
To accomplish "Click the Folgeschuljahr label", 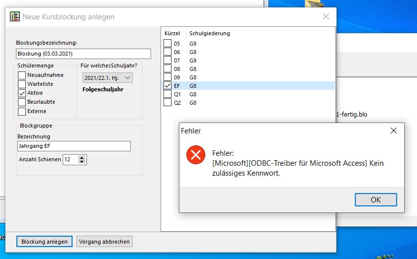I will click(103, 89).
